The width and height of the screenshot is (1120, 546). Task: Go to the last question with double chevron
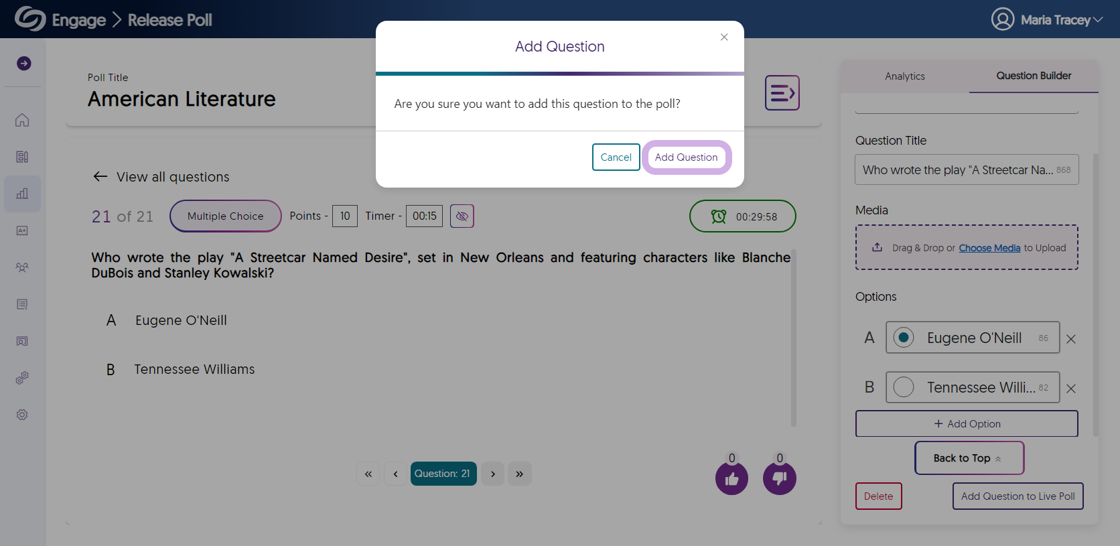point(519,474)
